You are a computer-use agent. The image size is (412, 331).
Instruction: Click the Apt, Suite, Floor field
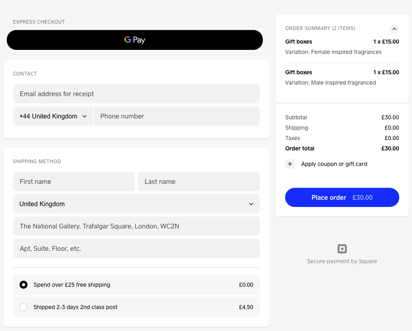[x=136, y=248]
